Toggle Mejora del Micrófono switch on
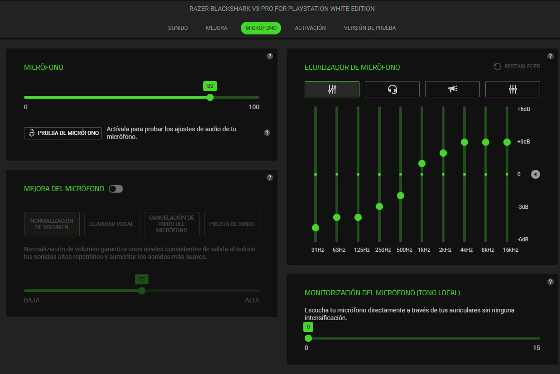Viewport: 560px width, 374px height. (116, 189)
